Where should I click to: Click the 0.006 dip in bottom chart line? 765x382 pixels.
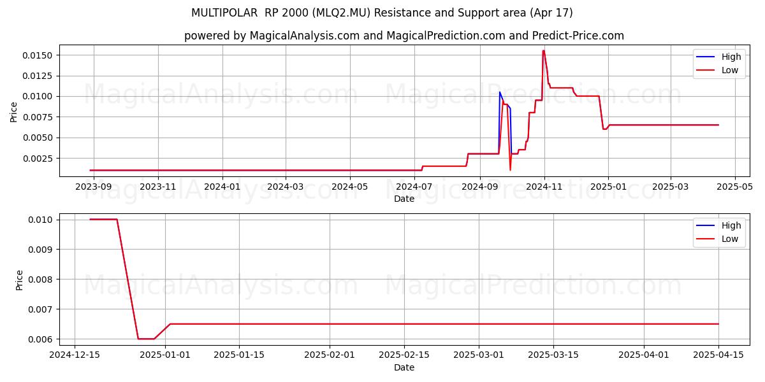[x=146, y=339]
